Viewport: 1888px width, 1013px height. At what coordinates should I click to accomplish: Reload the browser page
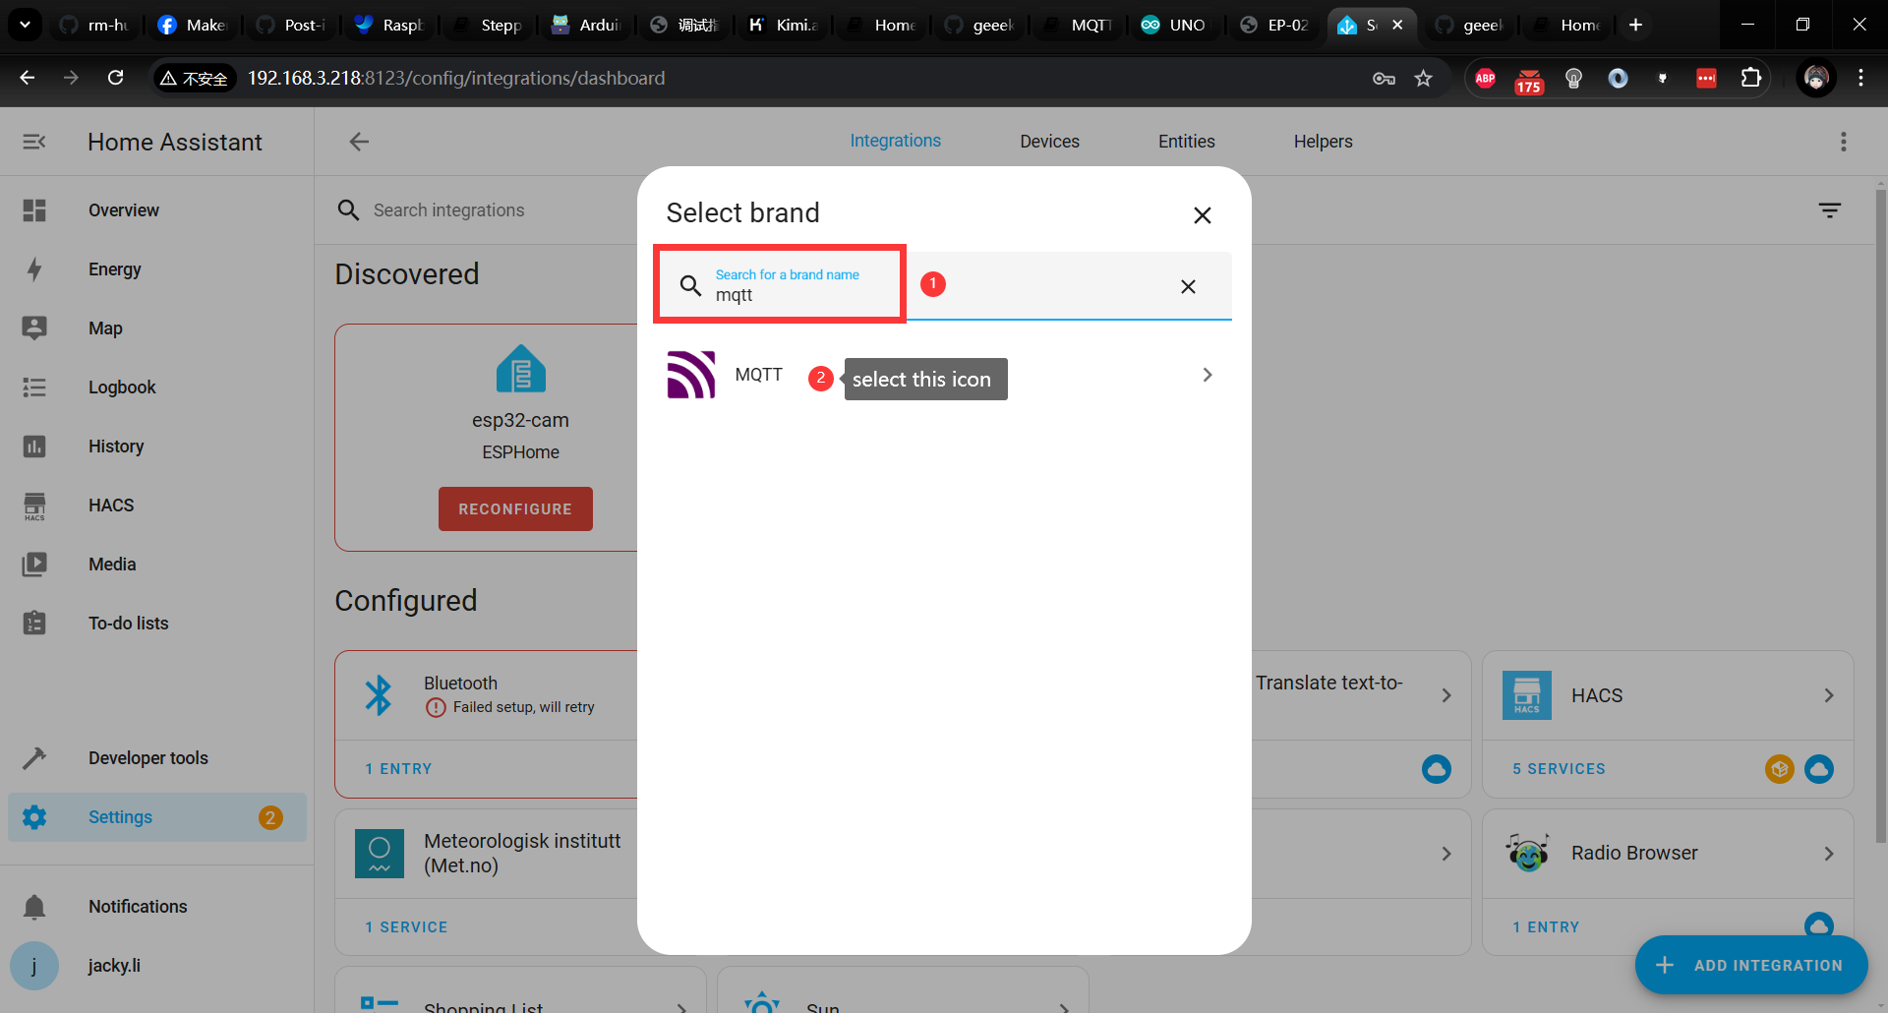tap(115, 78)
